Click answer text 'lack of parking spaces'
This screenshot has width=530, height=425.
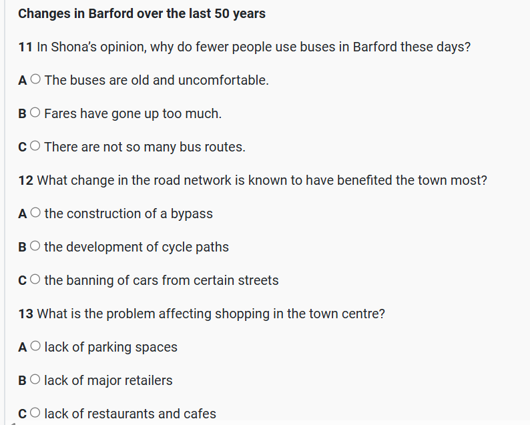[x=111, y=347]
